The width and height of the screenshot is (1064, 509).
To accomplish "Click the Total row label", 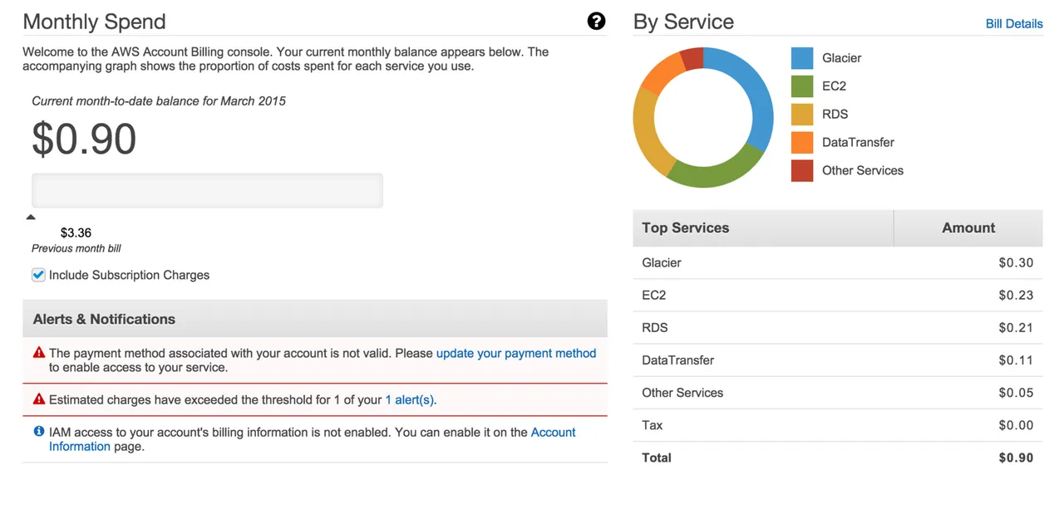I will pos(657,458).
